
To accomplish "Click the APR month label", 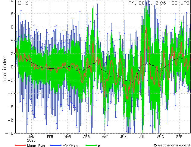I will point(86,137).
